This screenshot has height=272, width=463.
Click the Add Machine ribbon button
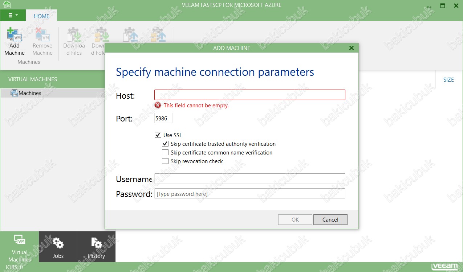pyautogui.click(x=15, y=42)
